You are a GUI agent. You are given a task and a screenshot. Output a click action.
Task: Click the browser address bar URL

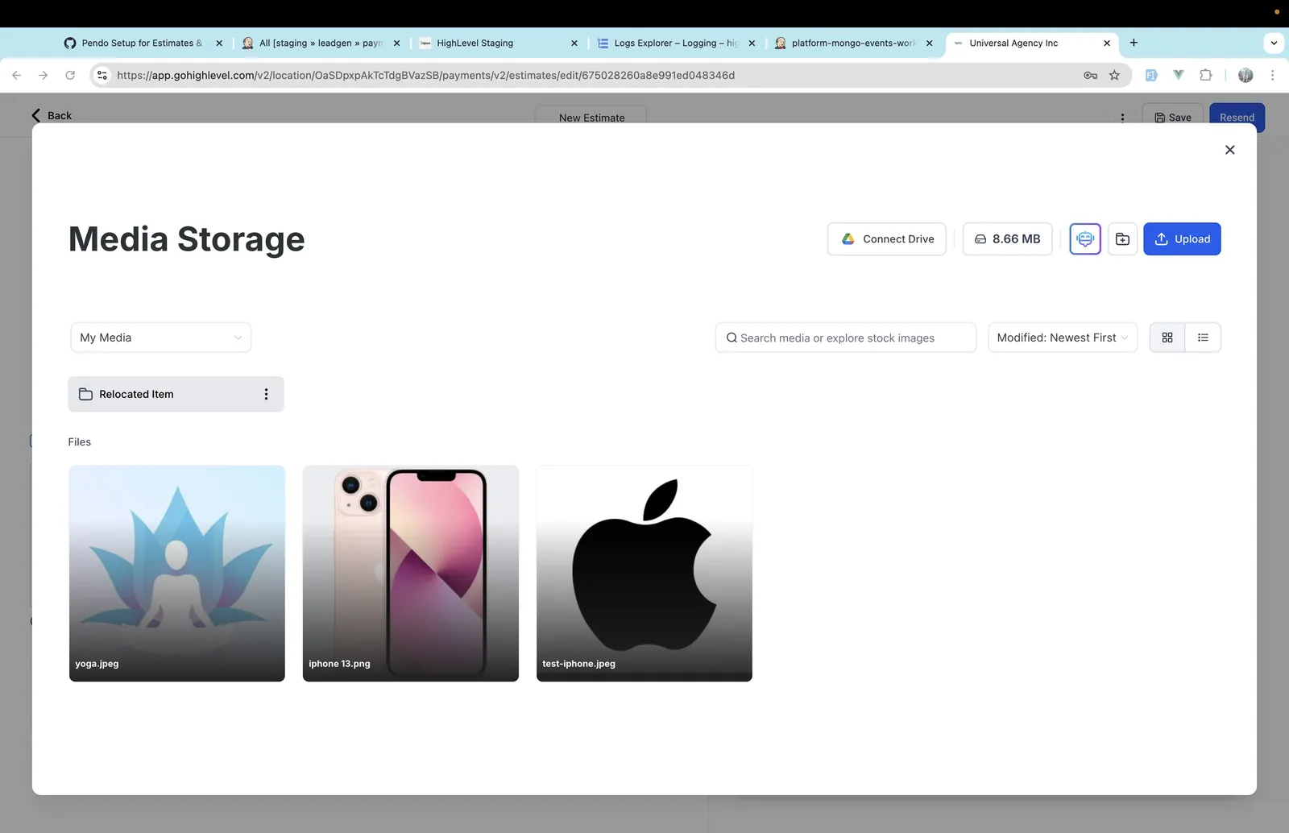point(425,75)
